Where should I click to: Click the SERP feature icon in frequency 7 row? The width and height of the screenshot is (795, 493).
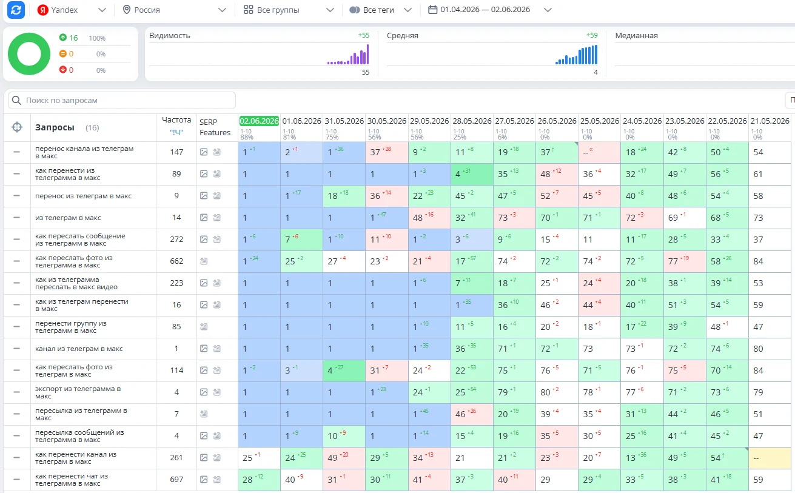tap(204, 414)
